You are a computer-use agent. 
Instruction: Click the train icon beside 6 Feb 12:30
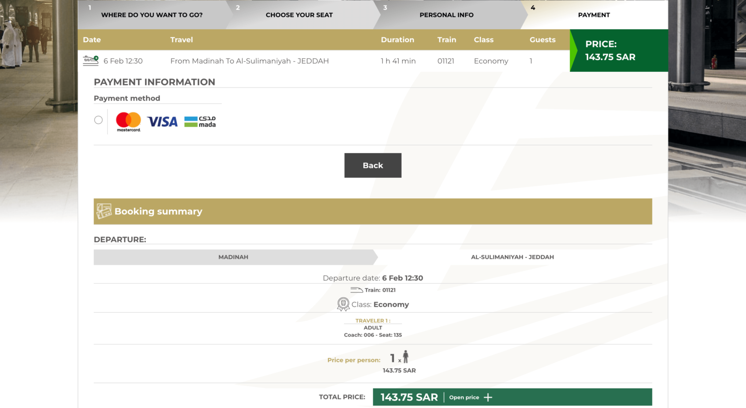click(x=91, y=61)
